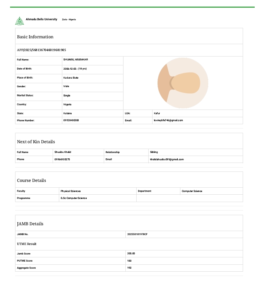Click the applicant phone number 09120480308
The image size is (264, 281).
pos(71,120)
